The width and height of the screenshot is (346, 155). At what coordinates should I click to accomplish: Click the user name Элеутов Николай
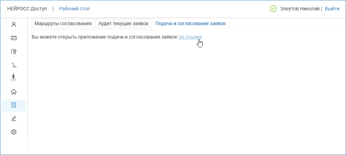click(x=300, y=9)
